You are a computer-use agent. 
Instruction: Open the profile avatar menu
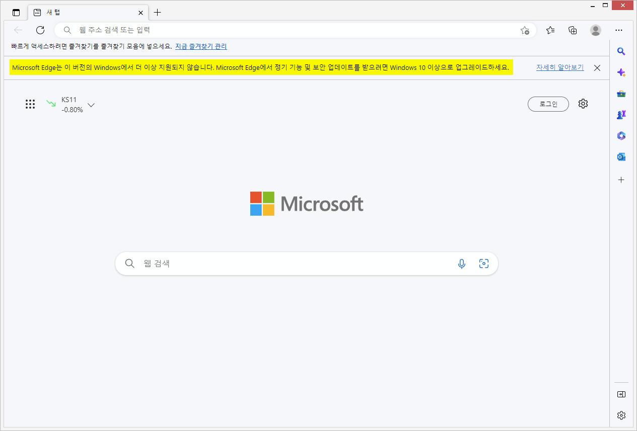coord(596,30)
